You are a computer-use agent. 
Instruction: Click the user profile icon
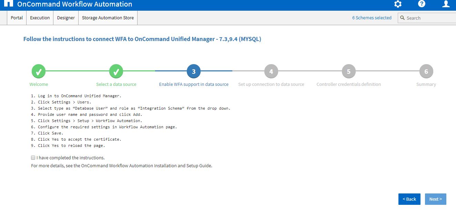[446, 4]
